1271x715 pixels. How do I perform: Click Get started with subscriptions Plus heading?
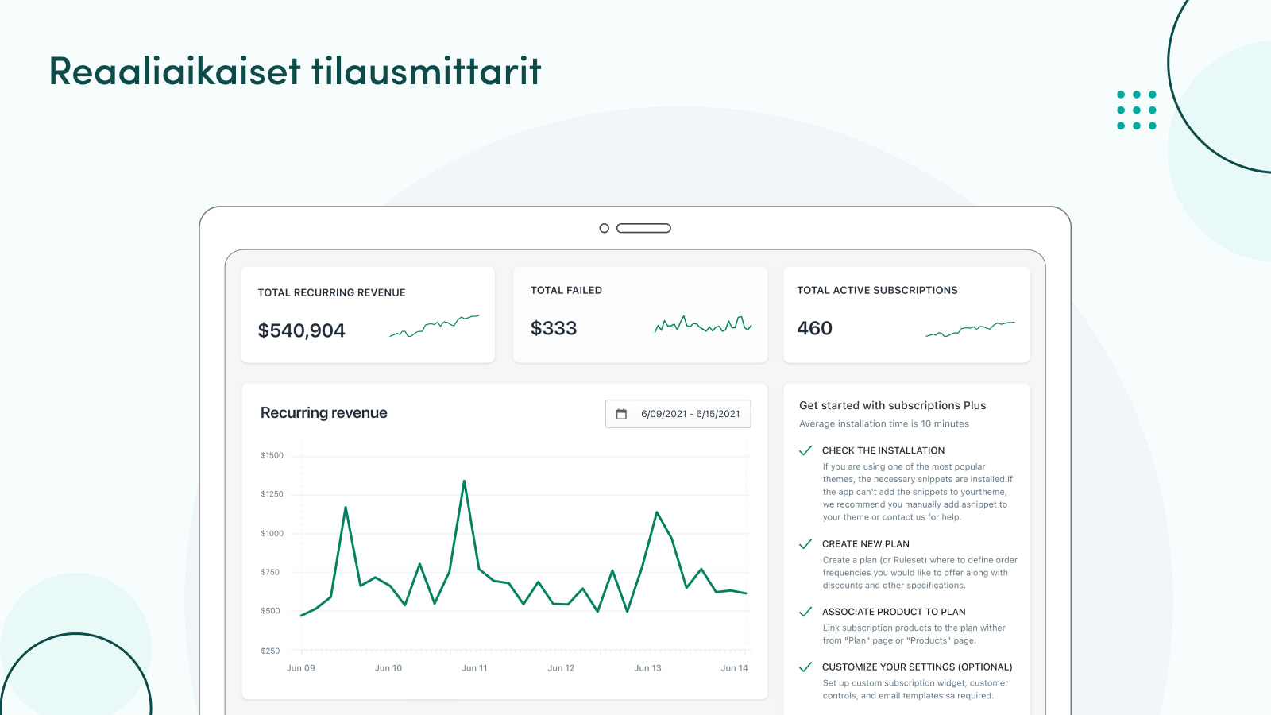[892, 405]
